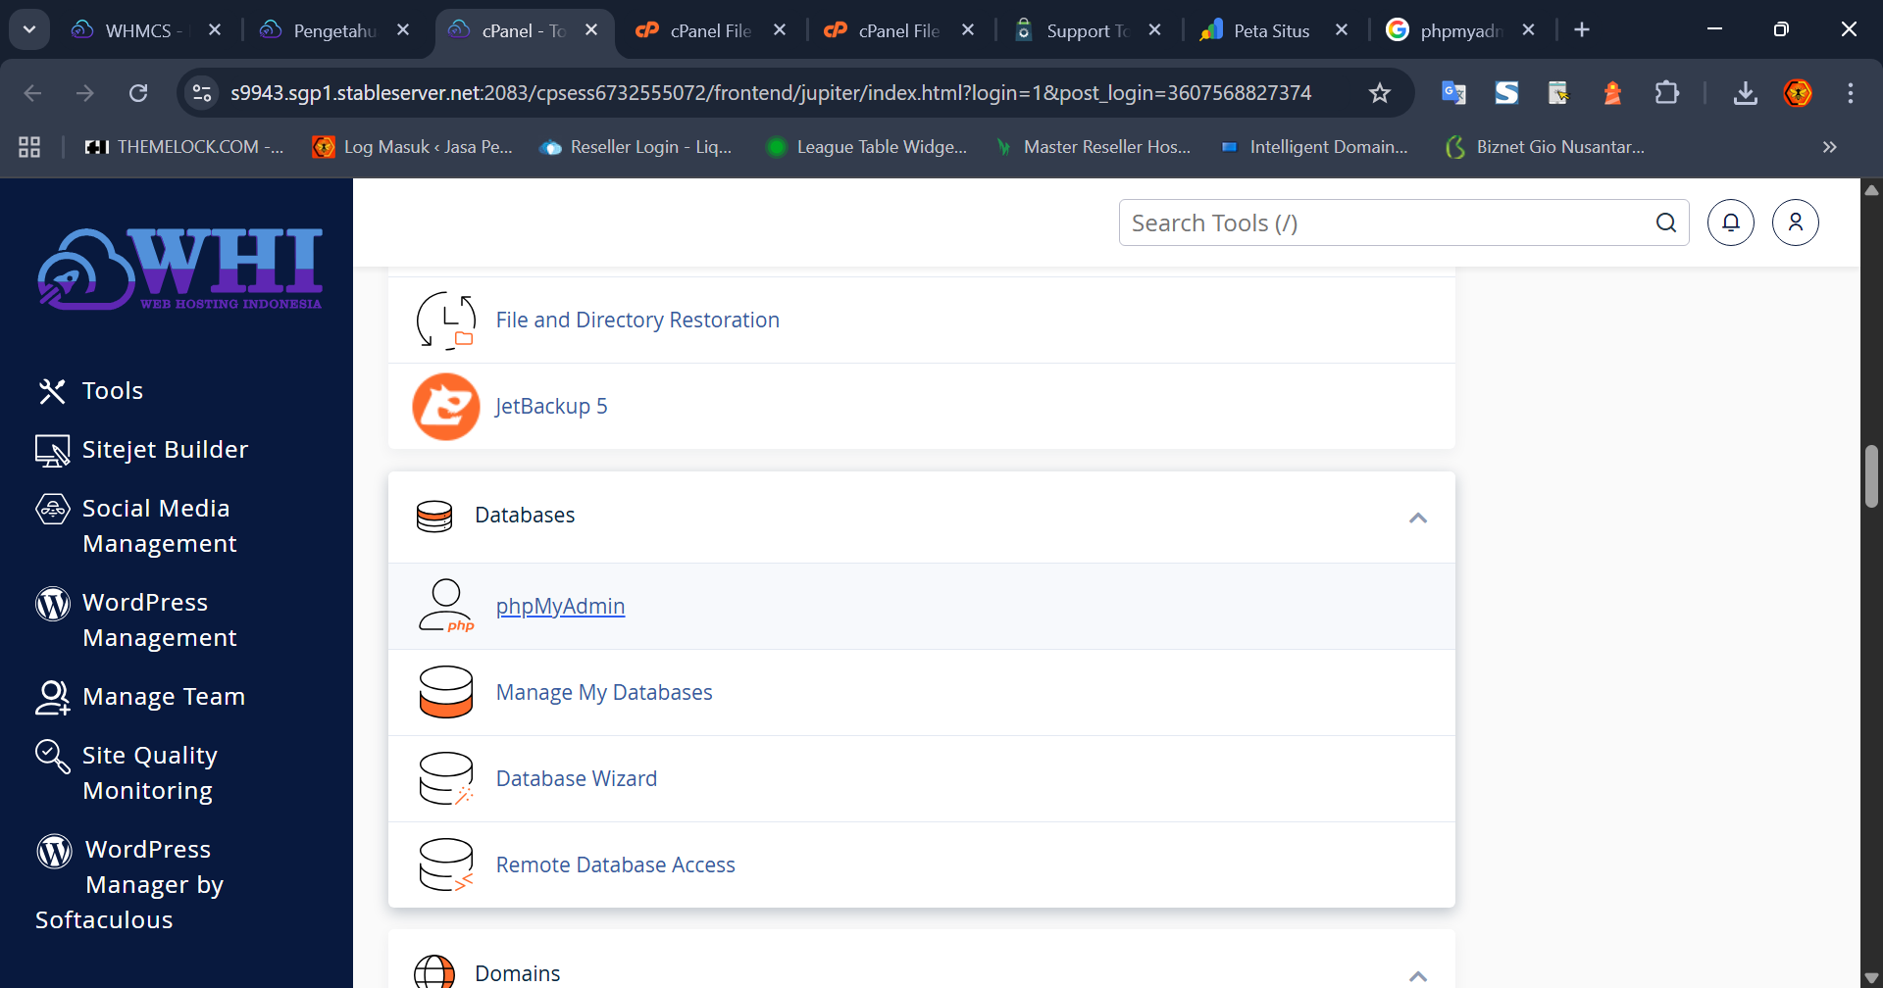Open phpMyAdmin via its icon

446,605
